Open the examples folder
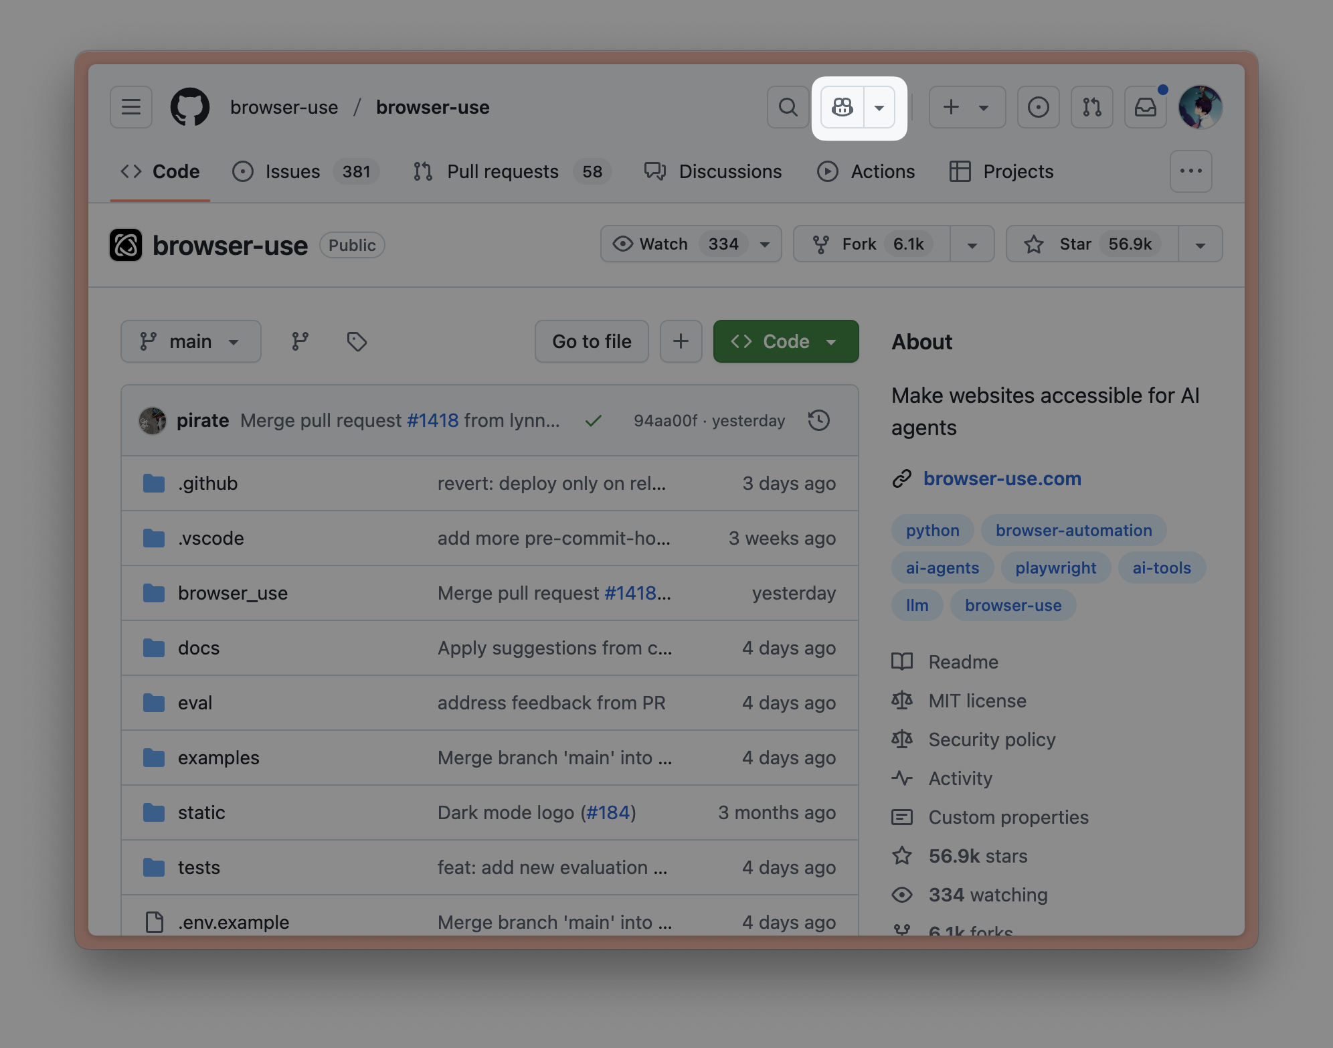 (219, 758)
